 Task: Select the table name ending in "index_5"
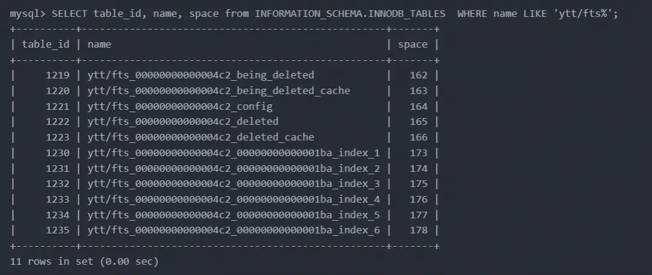[x=234, y=215]
